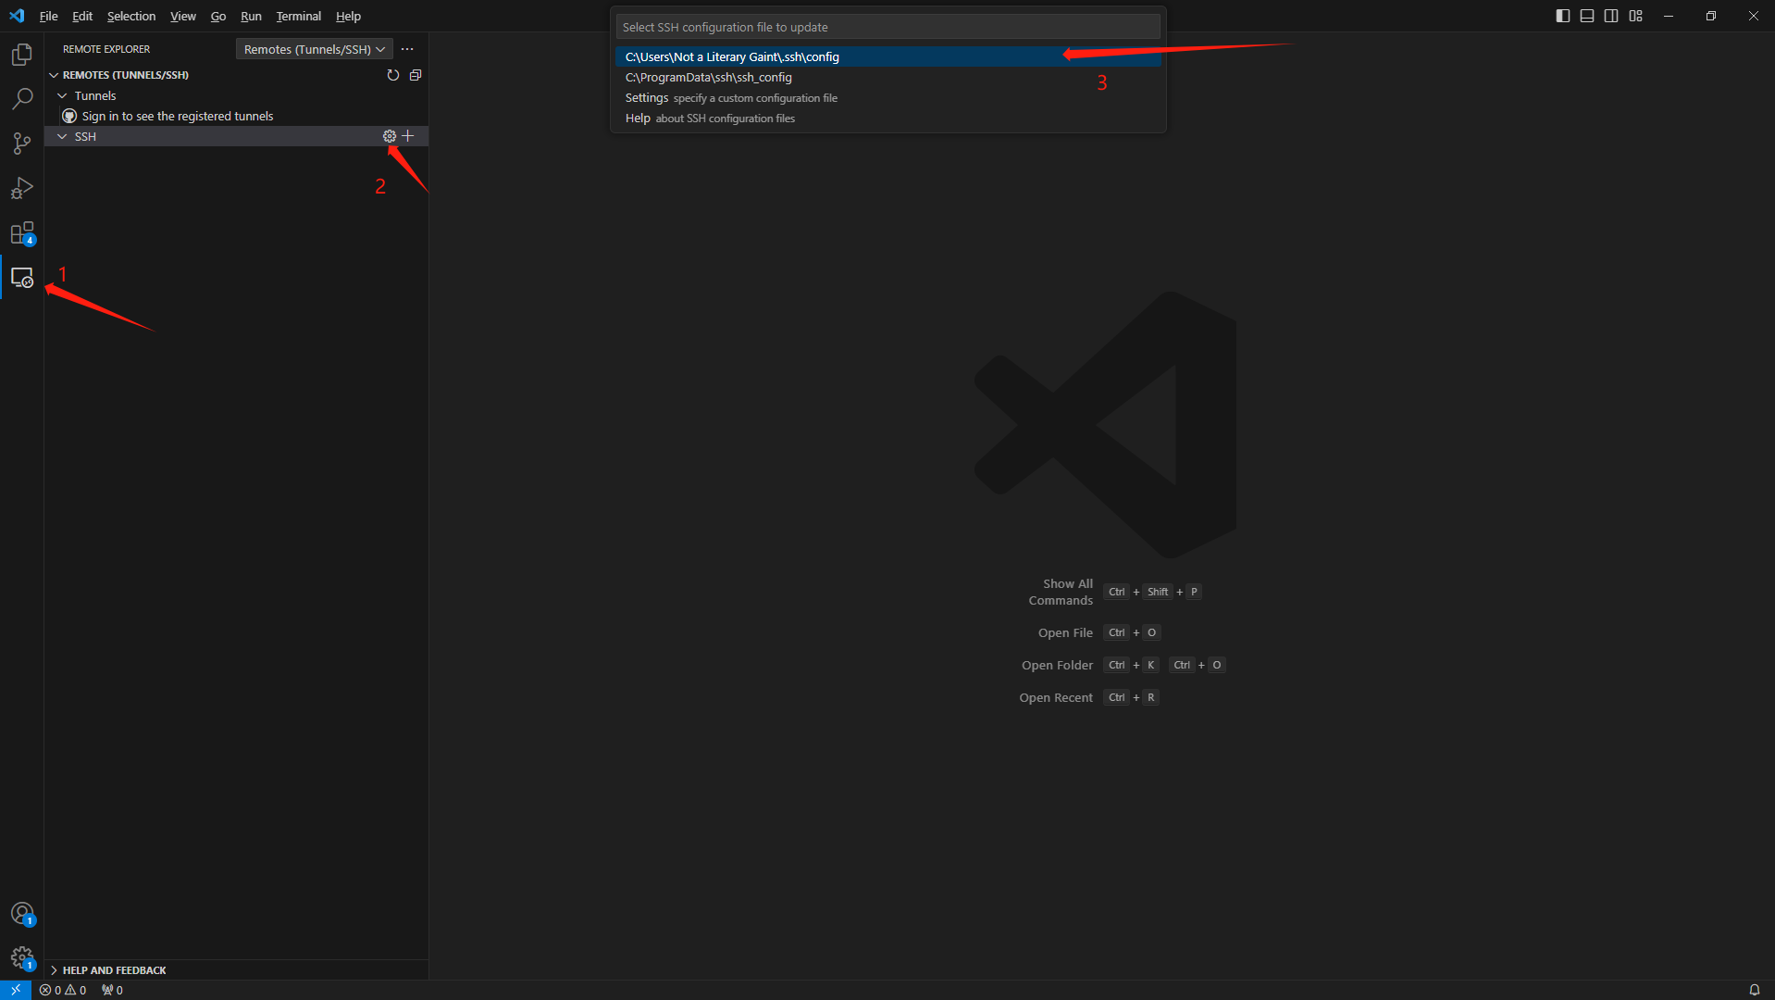Open the remote window status bar button
The height and width of the screenshot is (1000, 1775).
(16, 990)
